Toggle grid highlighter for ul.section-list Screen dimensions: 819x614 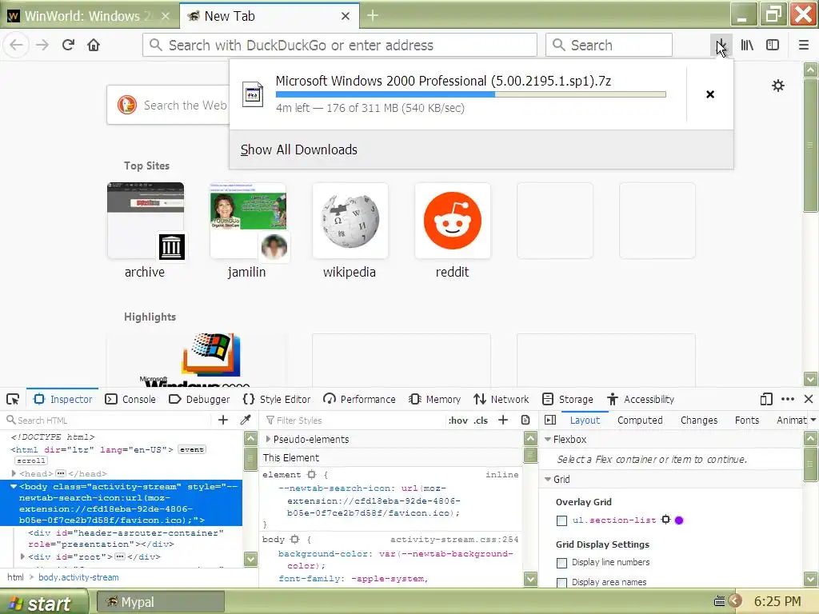(665, 520)
